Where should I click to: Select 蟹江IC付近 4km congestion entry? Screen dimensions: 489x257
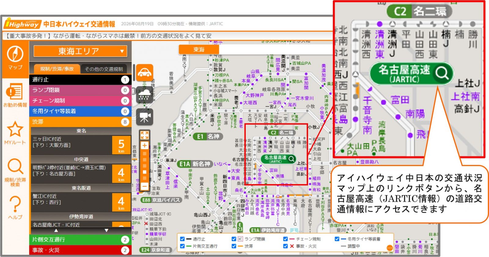tap(81, 202)
